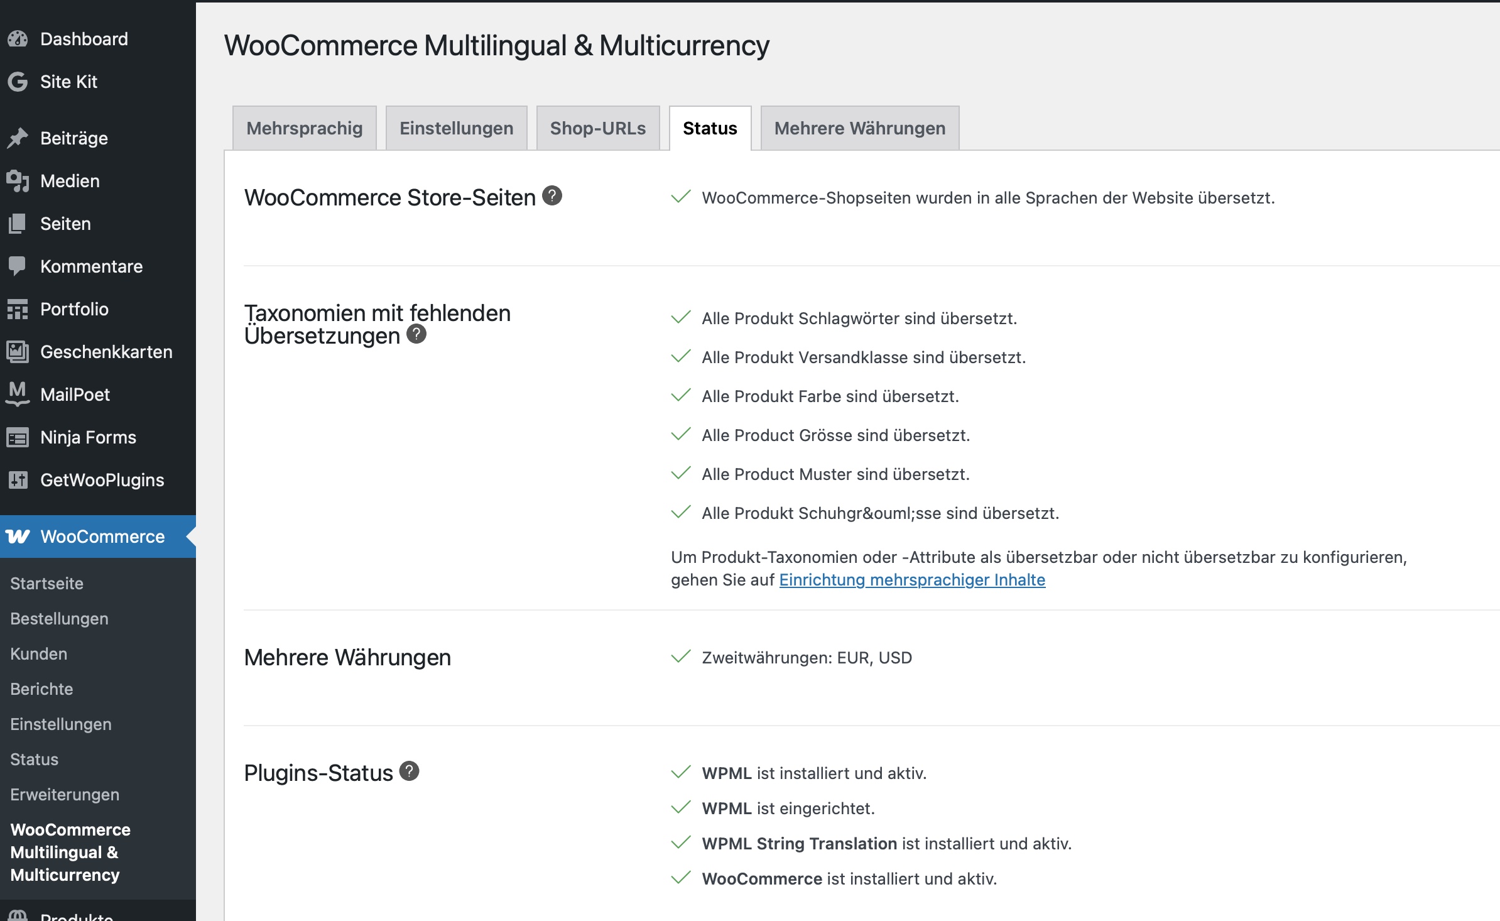The height and width of the screenshot is (921, 1500).
Task: Open MailPoet menu item
Action: click(x=98, y=395)
